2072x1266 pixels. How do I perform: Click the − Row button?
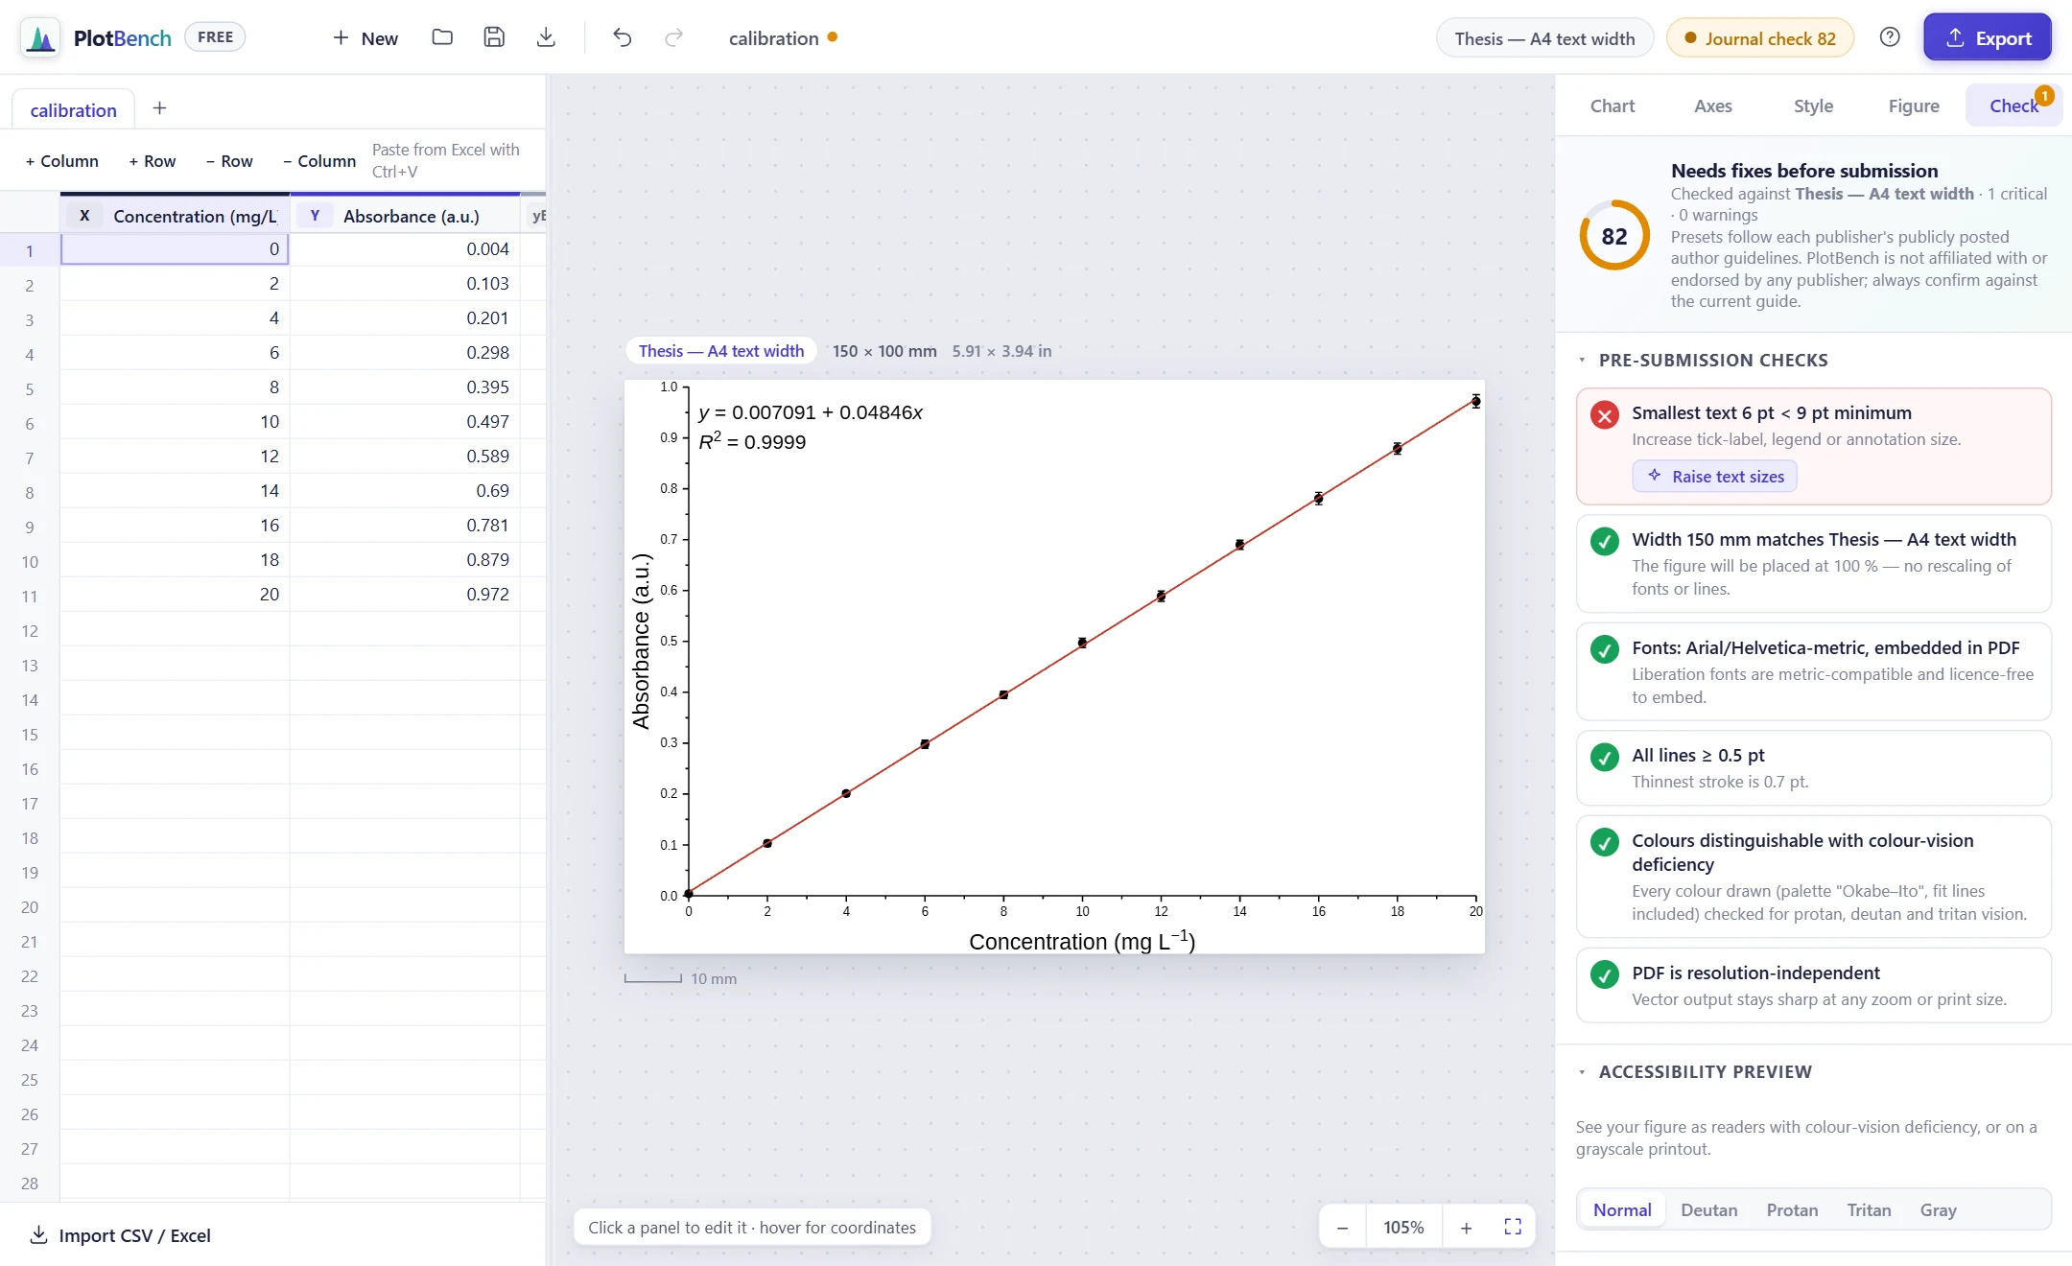tap(229, 161)
